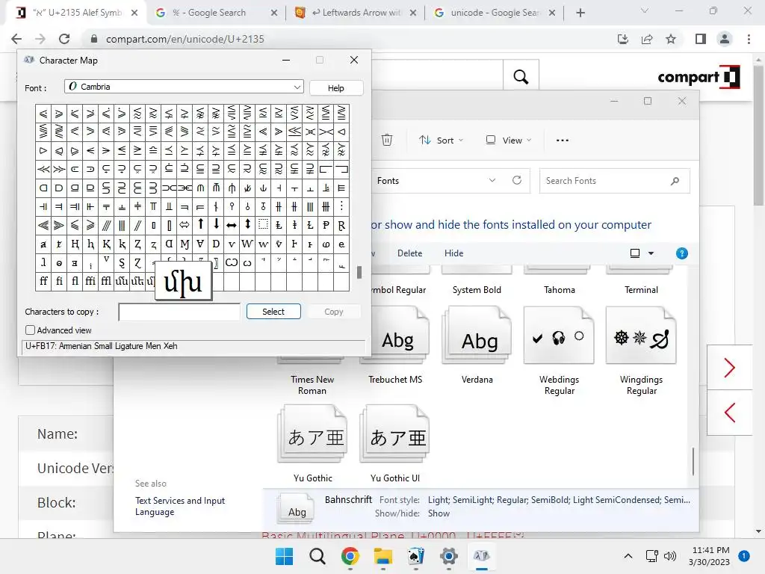Image resolution: width=765 pixels, height=574 pixels.
Task: Go back in the browser
Action: tap(16, 39)
